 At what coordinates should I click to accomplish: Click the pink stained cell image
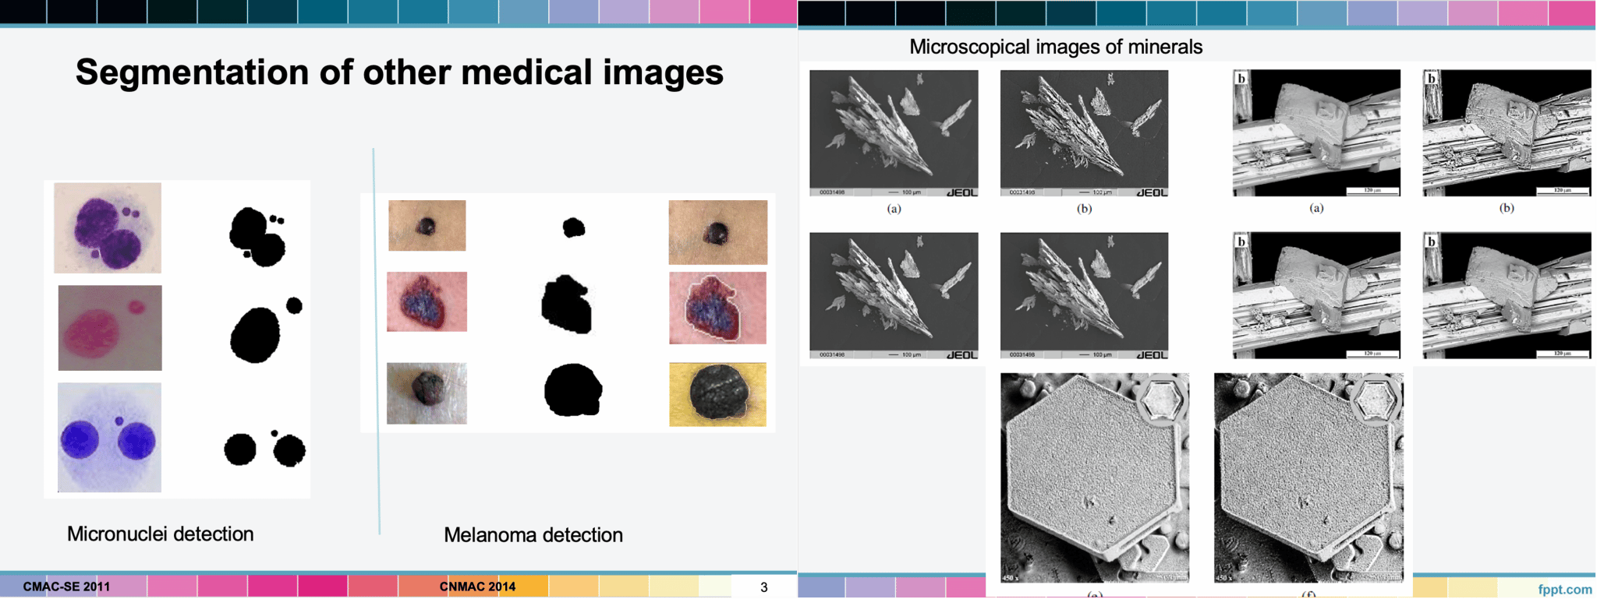110,327
